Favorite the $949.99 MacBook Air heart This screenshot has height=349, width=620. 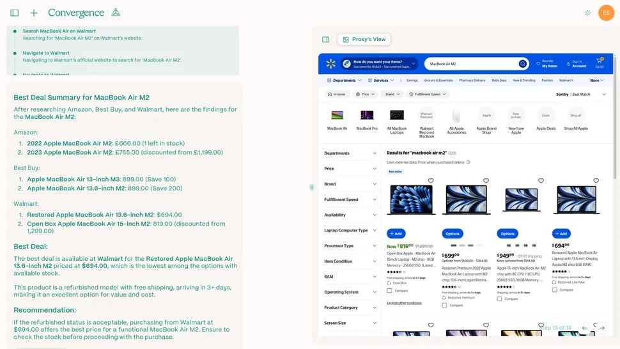click(x=541, y=181)
